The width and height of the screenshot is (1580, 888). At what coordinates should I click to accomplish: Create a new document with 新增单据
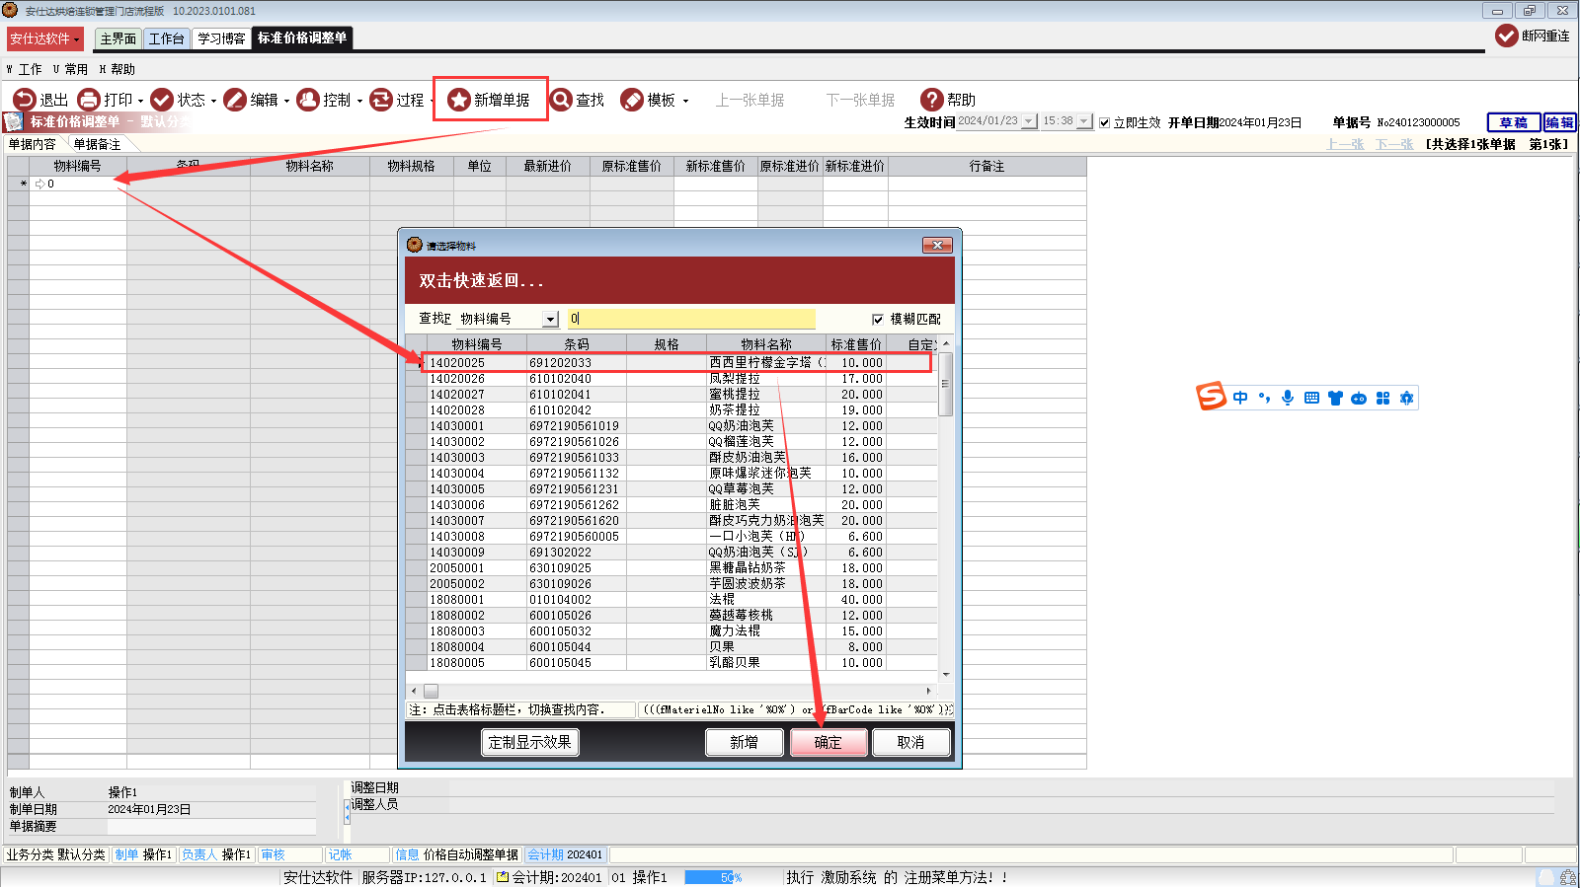click(x=490, y=100)
